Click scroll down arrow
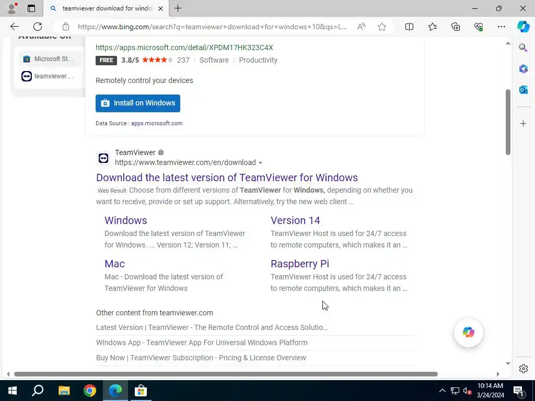 [508, 363]
